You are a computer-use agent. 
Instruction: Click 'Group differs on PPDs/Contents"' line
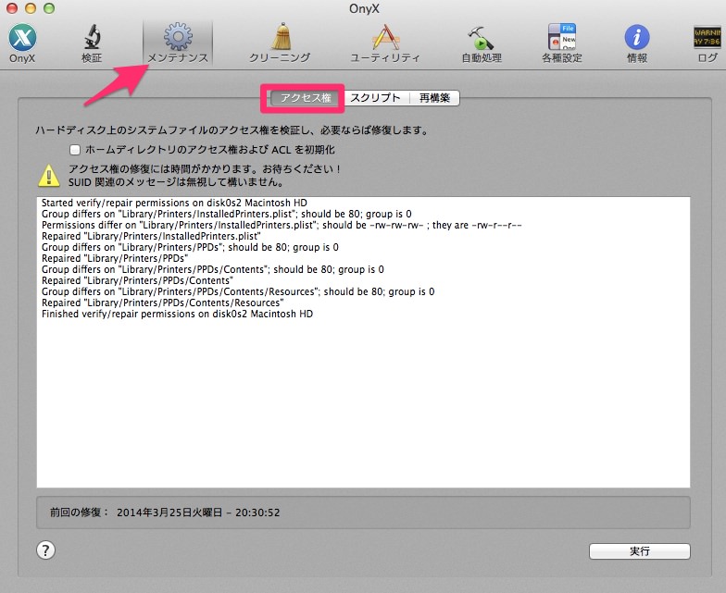pos(213,269)
